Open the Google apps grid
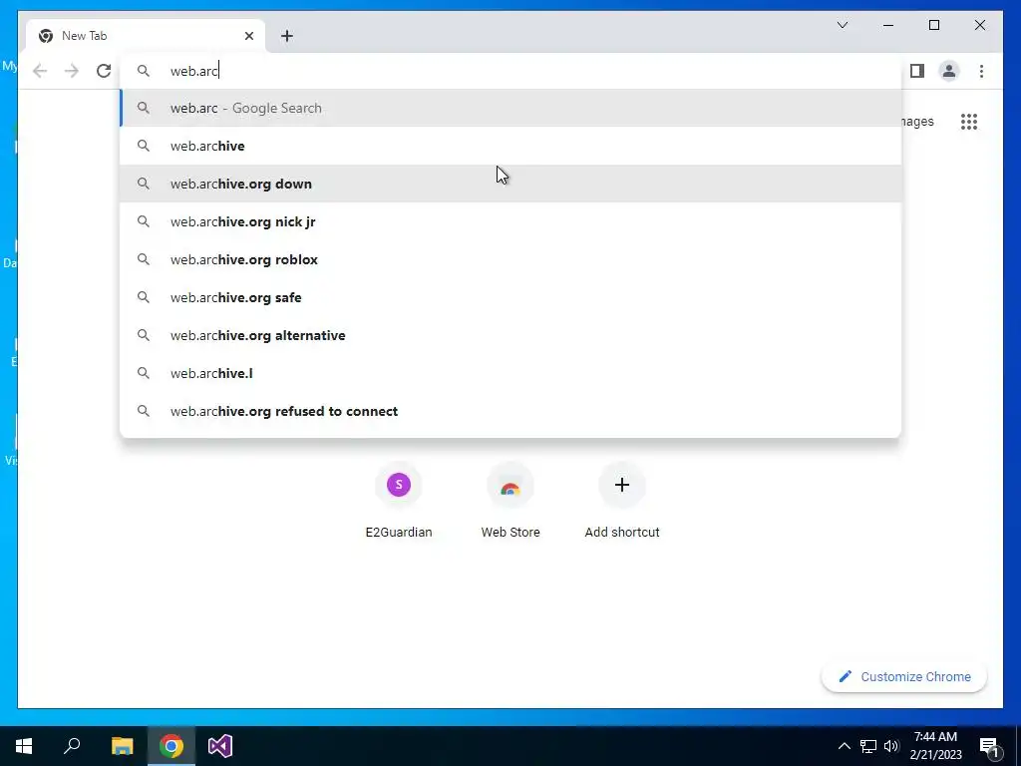Image resolution: width=1021 pixels, height=766 pixels. 969,122
